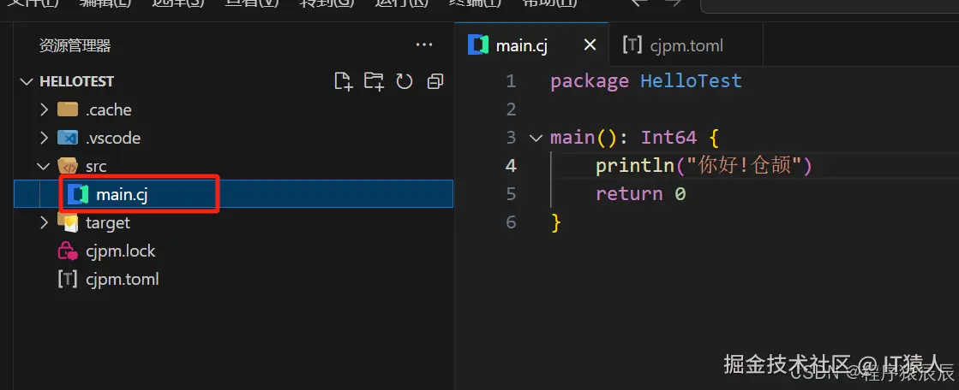Click the target folder icon

coord(68,222)
